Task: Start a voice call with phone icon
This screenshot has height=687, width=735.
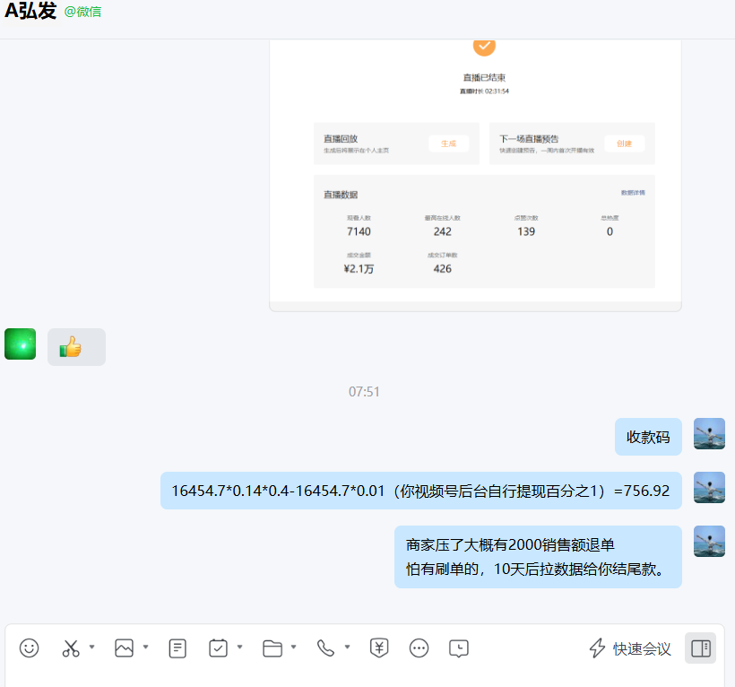Action: point(325,648)
